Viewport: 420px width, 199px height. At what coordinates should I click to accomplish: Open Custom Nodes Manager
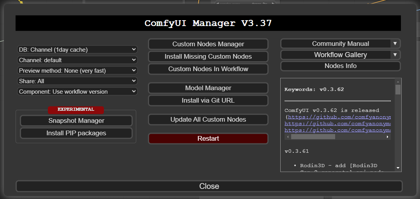(x=208, y=44)
